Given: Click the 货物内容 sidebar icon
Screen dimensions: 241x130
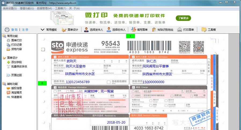Looking at the screenshot, I should pos(8,49).
